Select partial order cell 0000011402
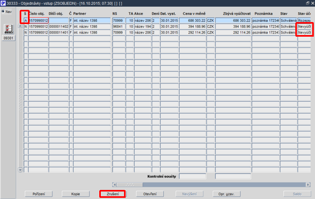315x199 pixels. point(58,26)
